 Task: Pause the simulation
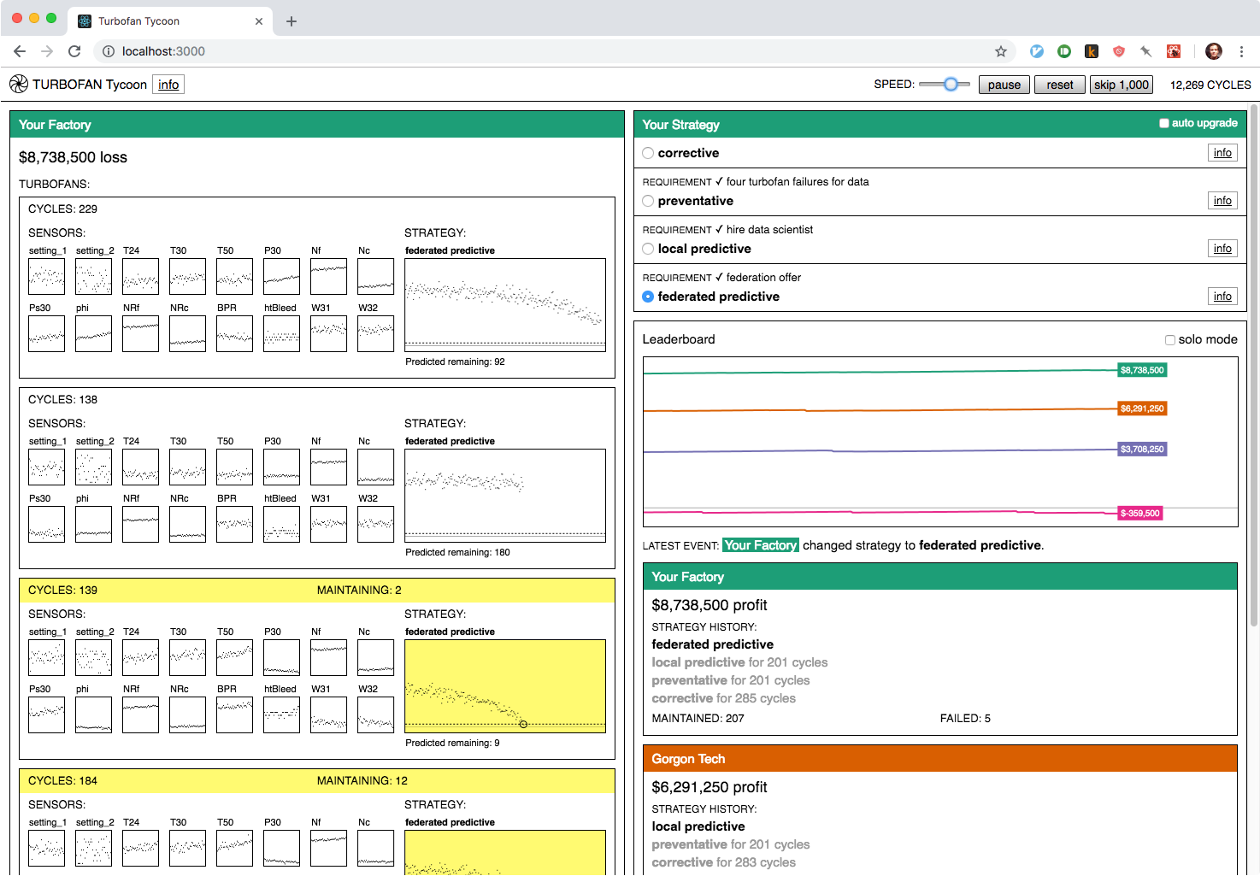1004,85
